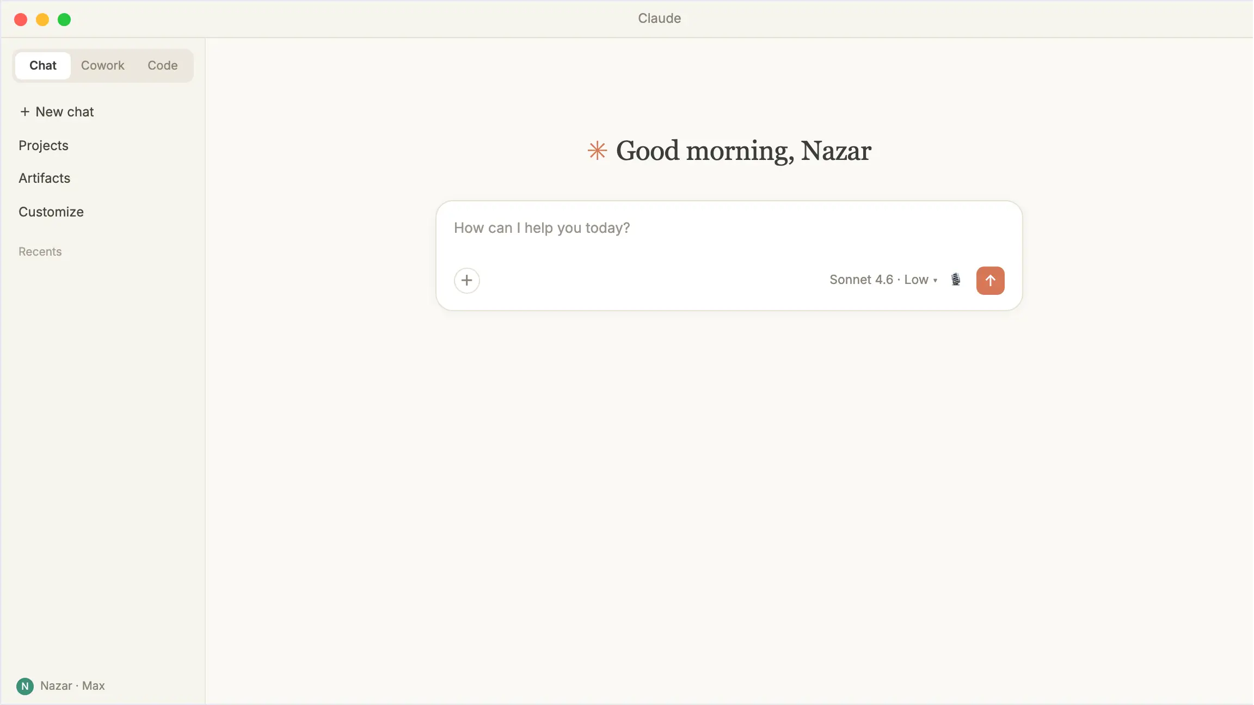
Task: Open the Customize section
Action: coord(51,212)
